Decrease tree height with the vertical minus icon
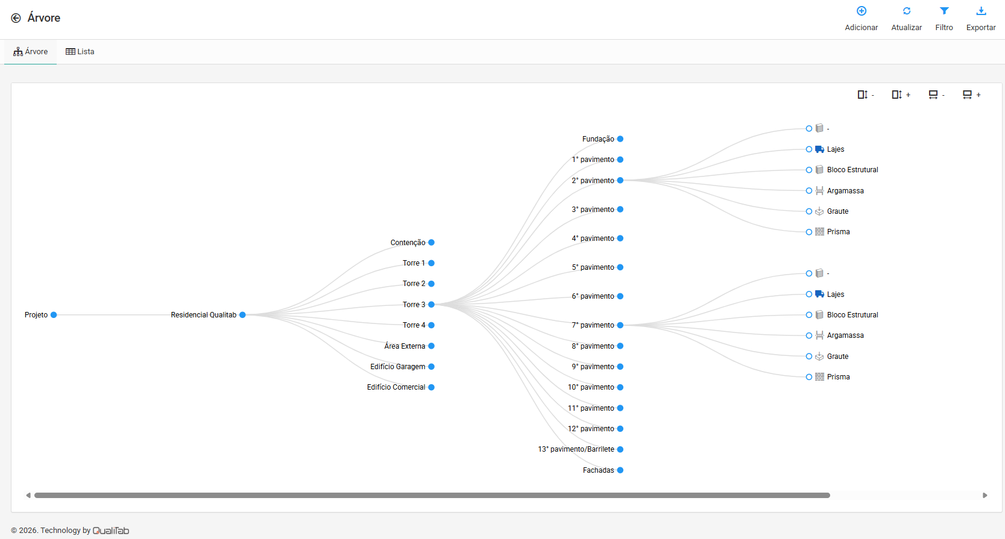 [x=866, y=95]
